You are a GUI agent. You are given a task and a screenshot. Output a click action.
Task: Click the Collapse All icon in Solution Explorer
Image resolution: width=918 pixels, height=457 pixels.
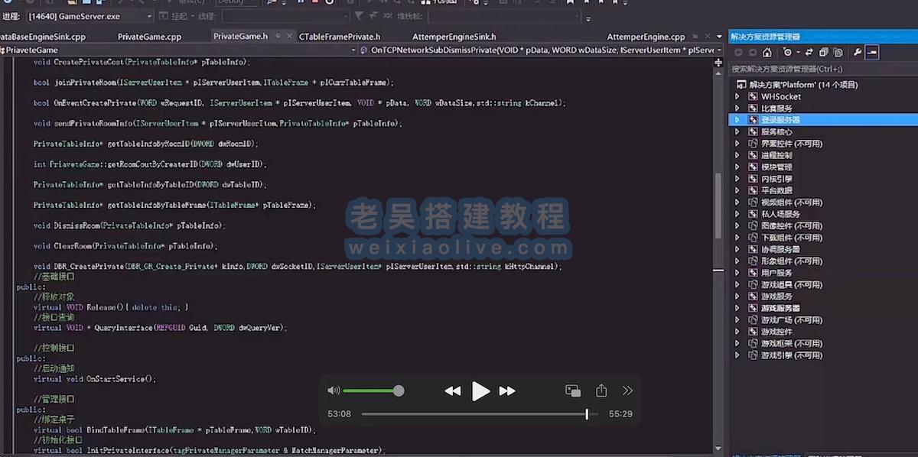(823, 52)
